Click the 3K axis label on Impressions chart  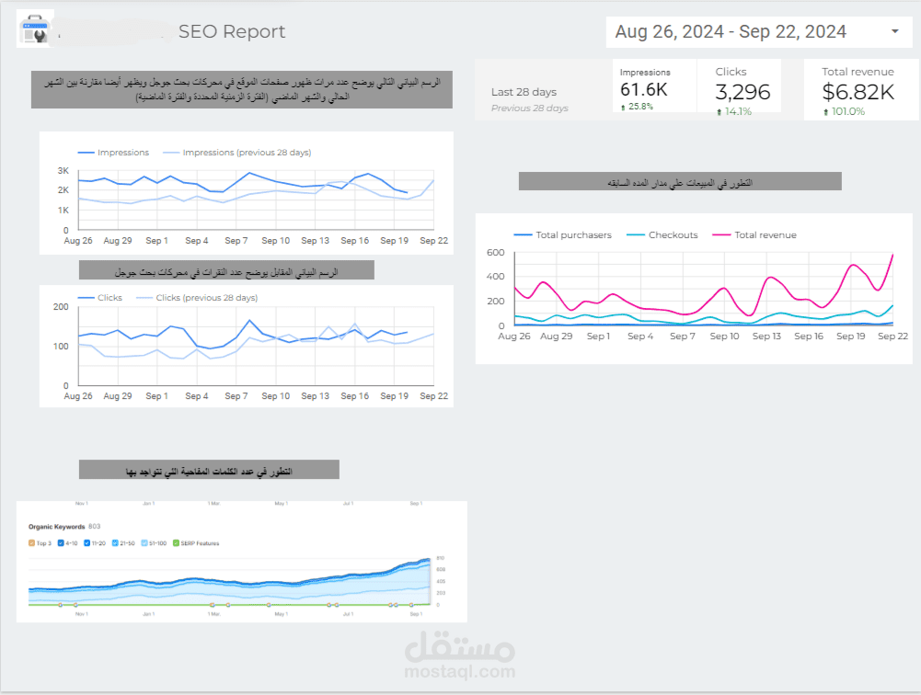63,171
